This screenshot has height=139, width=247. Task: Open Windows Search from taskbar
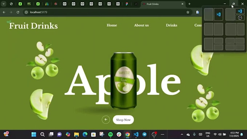pos(42,134)
